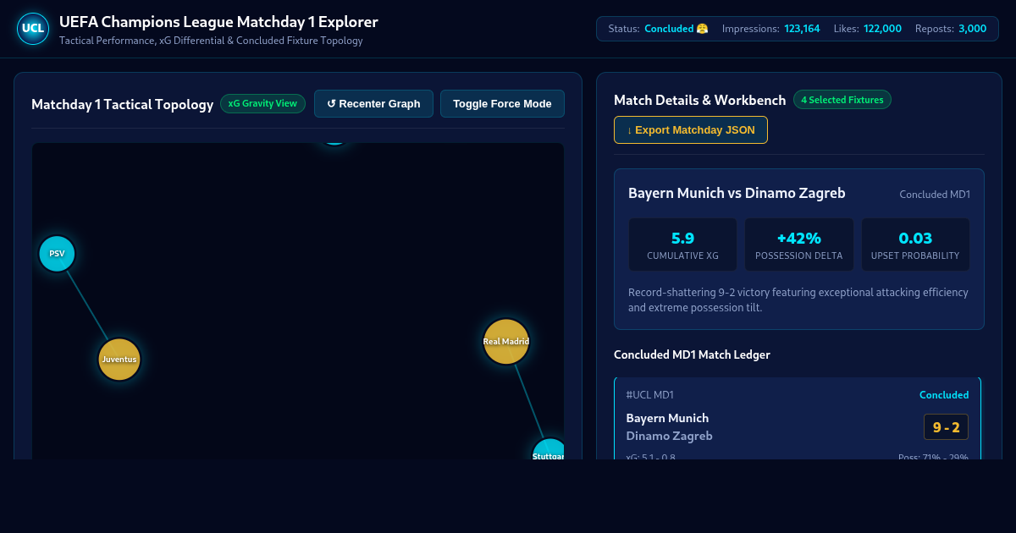Click the Bayern Munich vs Dinamo Zagreb heading
Image resolution: width=1016 pixels, height=533 pixels.
(x=737, y=193)
